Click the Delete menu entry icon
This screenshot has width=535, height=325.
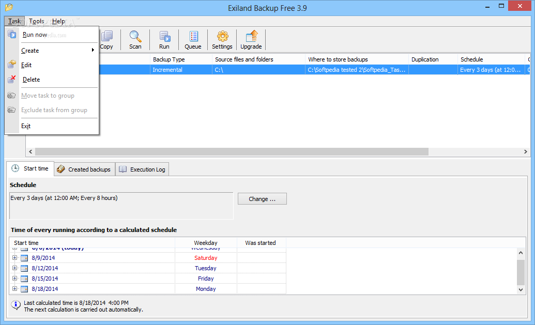[x=12, y=79]
